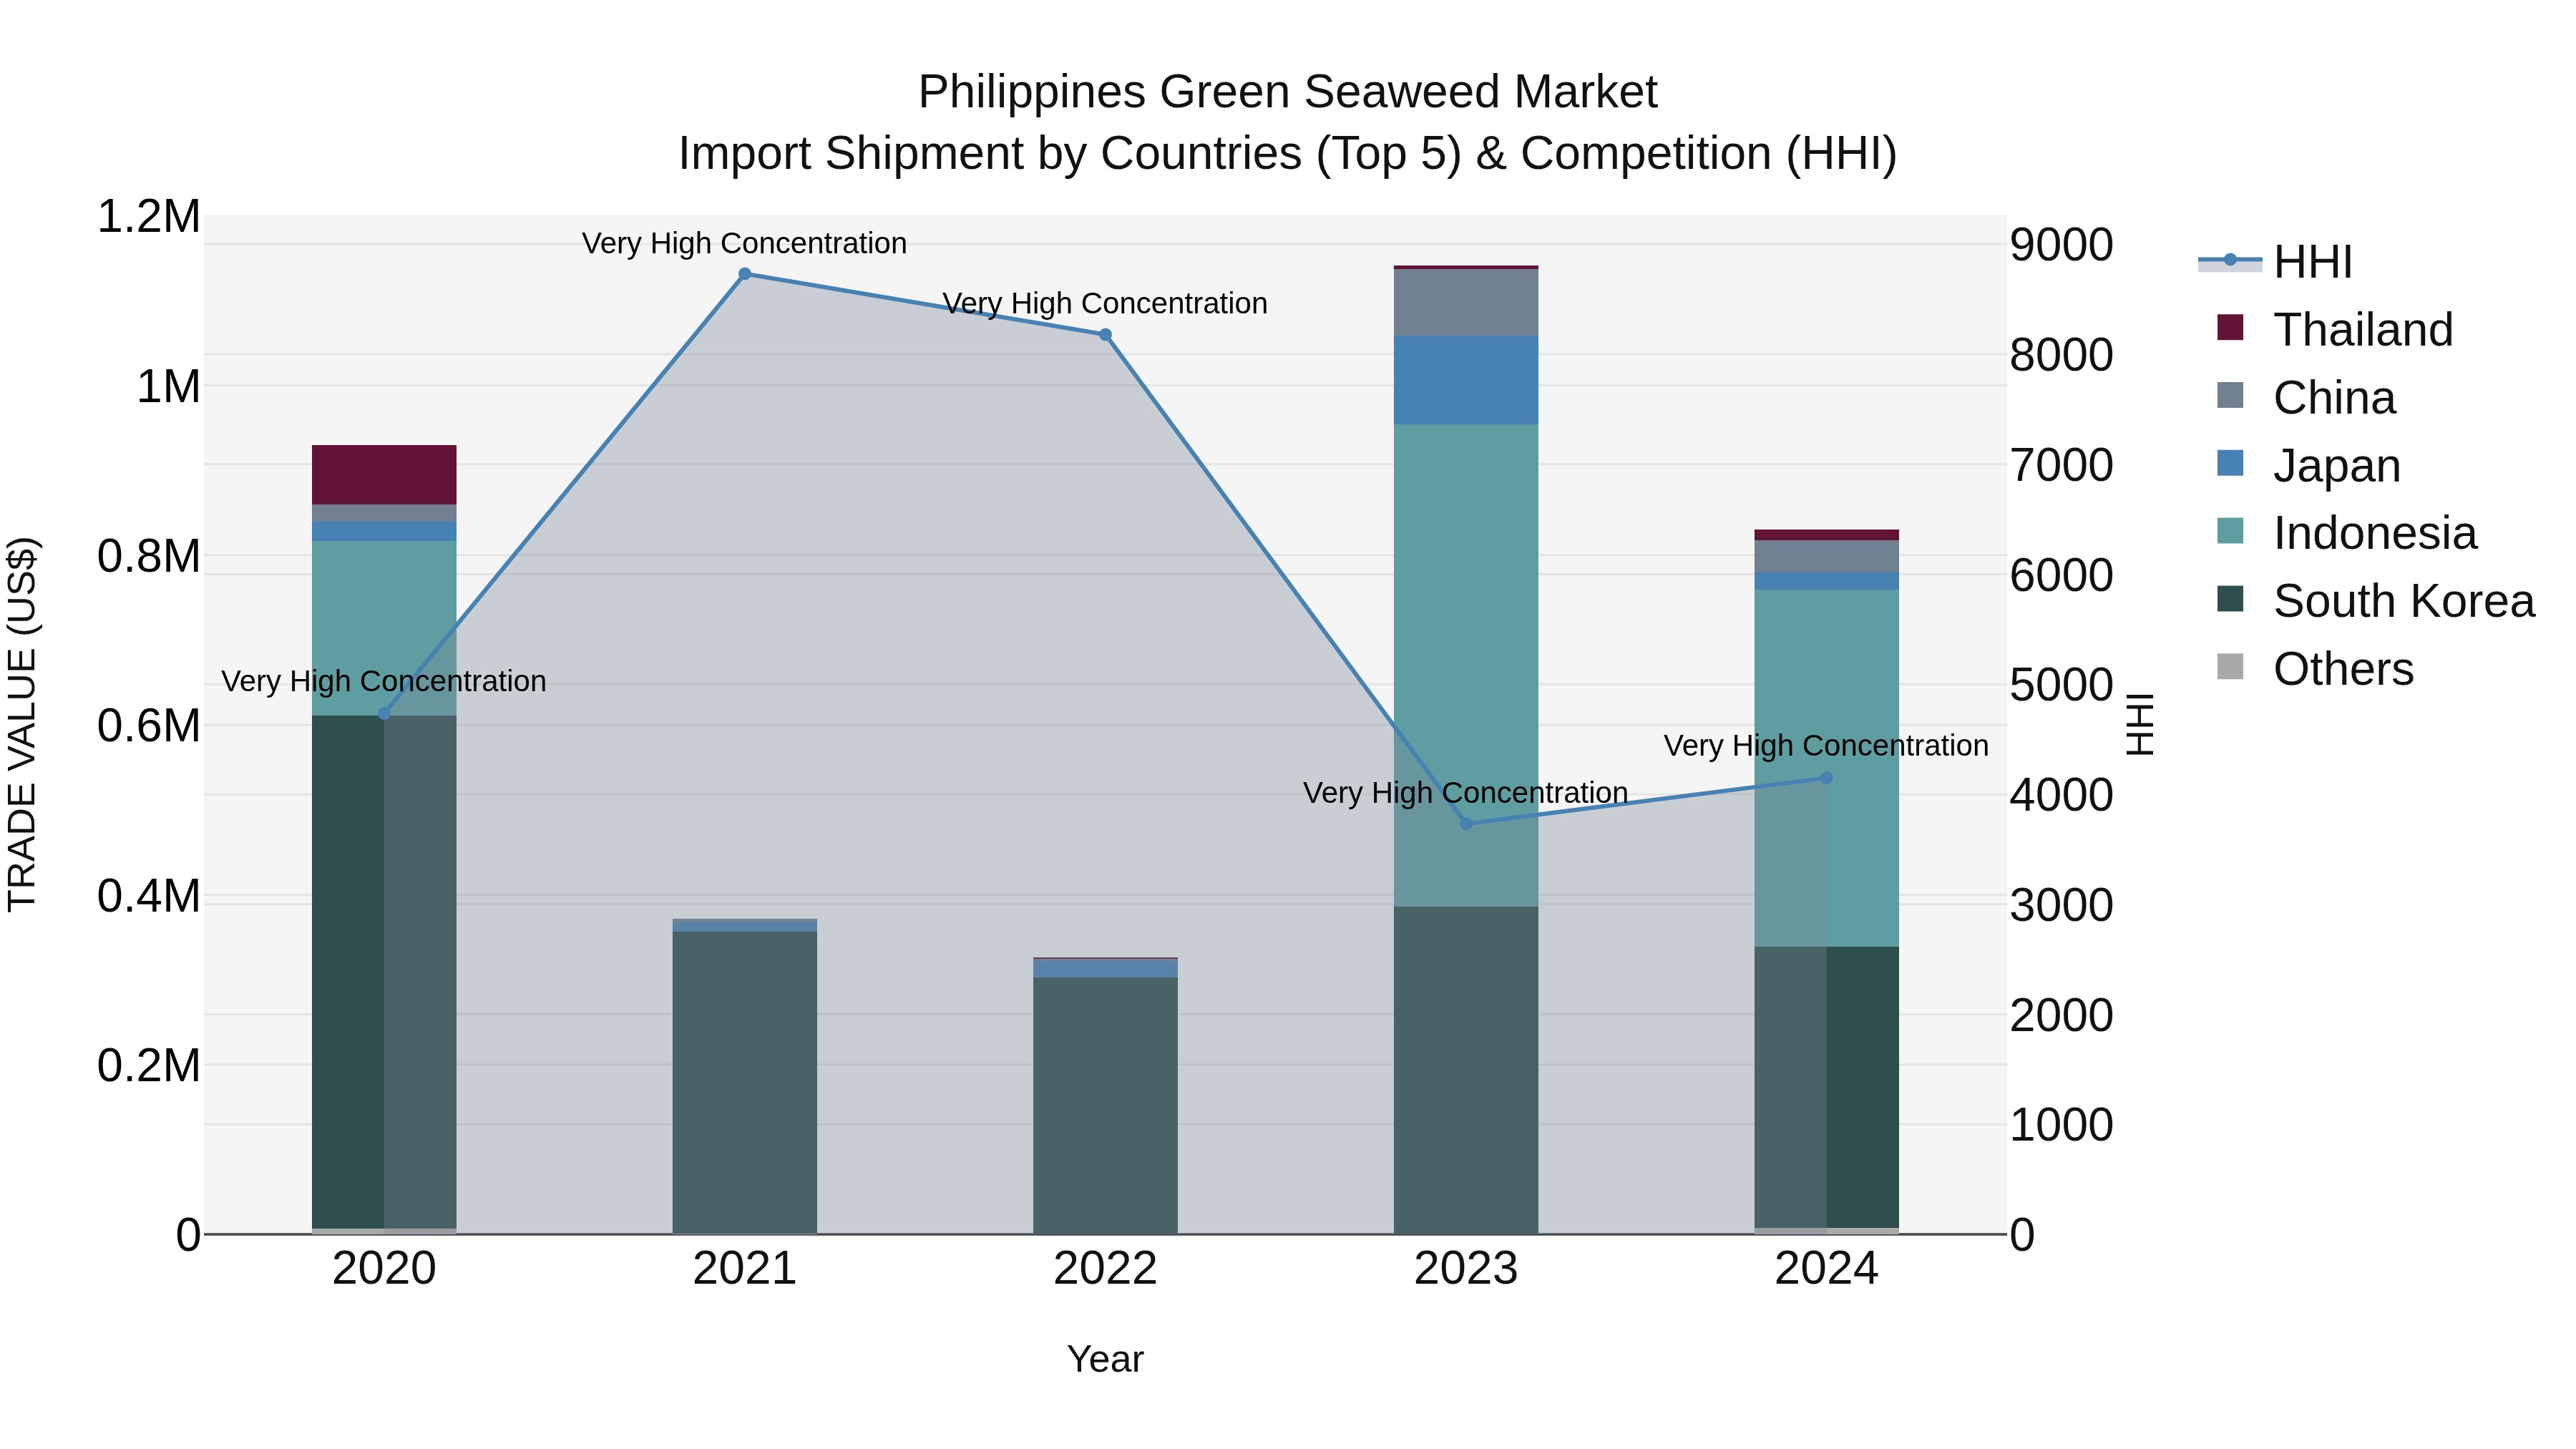Click the Indonesia segment of 2024 bar

[1827, 768]
